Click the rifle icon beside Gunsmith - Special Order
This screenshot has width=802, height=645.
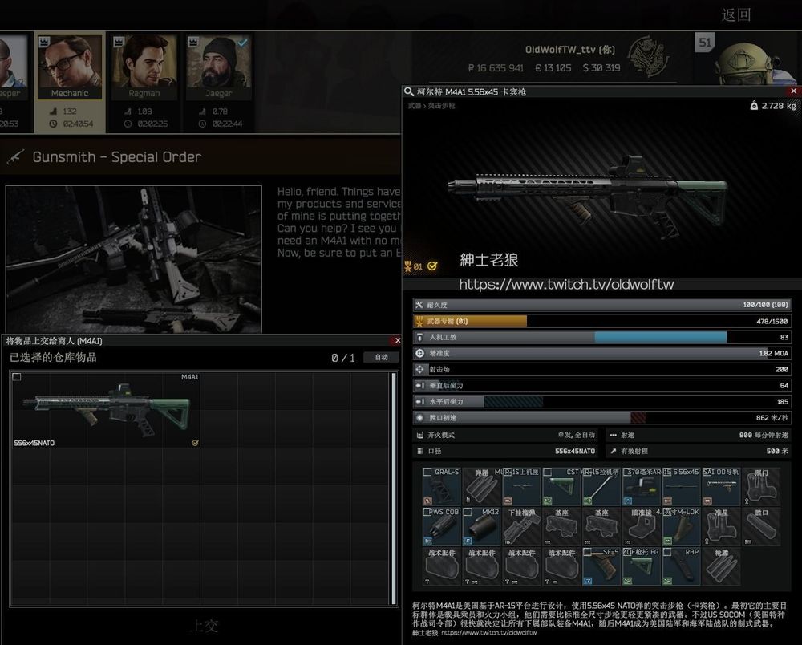tap(16, 157)
